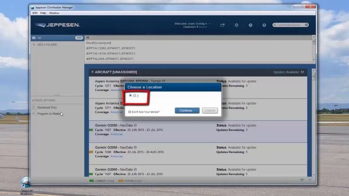This screenshot has width=349, height=196.
Task: Click the info icon beside Don't See Your Media
Action: point(130,112)
